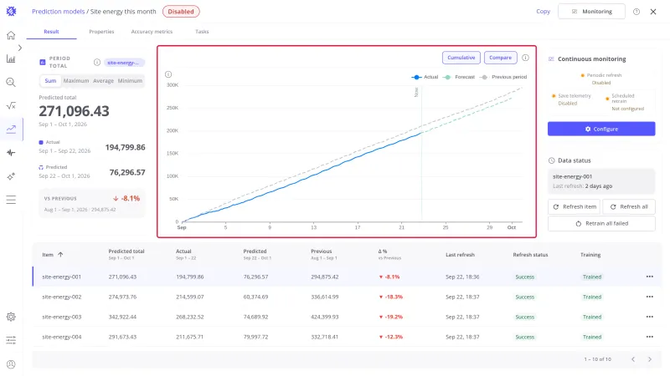
Task: Open the hamburger list sidebar icon
Action: [11, 200]
